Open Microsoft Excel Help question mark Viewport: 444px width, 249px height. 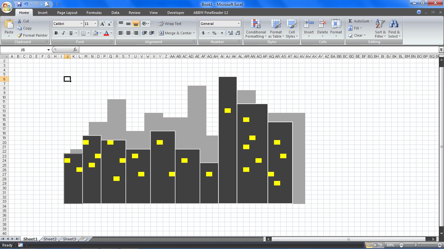[x=419, y=12]
